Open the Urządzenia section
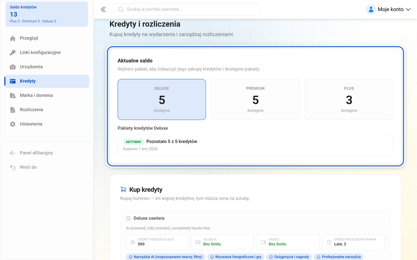This screenshot has height=260, width=417. coord(47,67)
